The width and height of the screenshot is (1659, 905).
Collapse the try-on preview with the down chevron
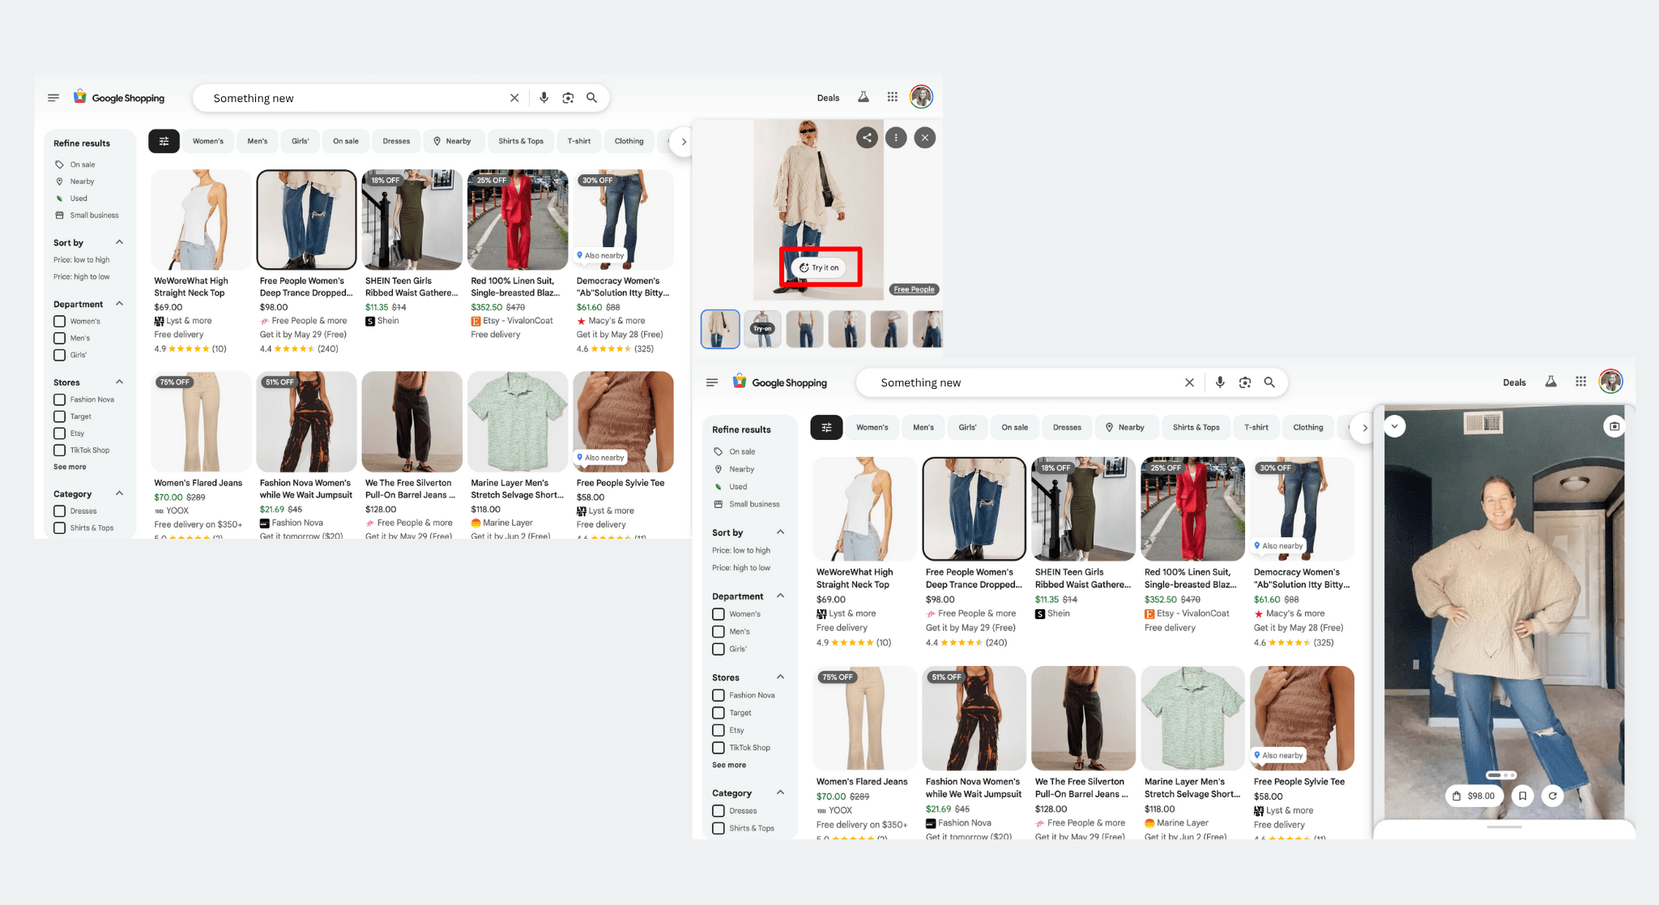pyautogui.click(x=1394, y=426)
